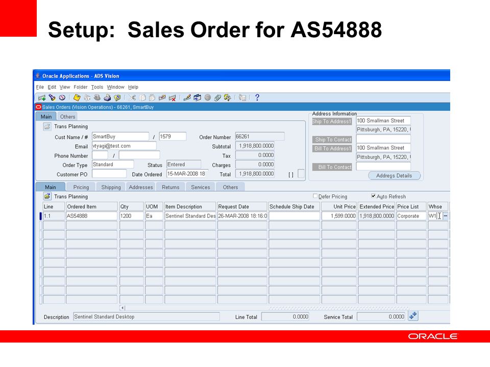Screen dimensions: 490x367
Task: Switch to the lines Addresses tab
Action: coord(141,187)
